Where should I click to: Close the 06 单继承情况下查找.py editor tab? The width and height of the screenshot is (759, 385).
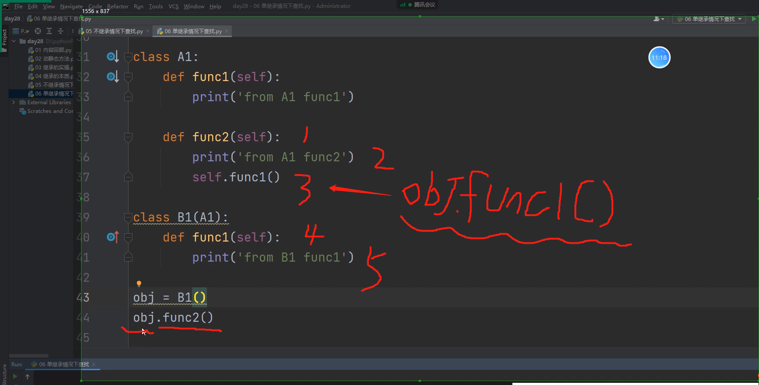pos(227,31)
